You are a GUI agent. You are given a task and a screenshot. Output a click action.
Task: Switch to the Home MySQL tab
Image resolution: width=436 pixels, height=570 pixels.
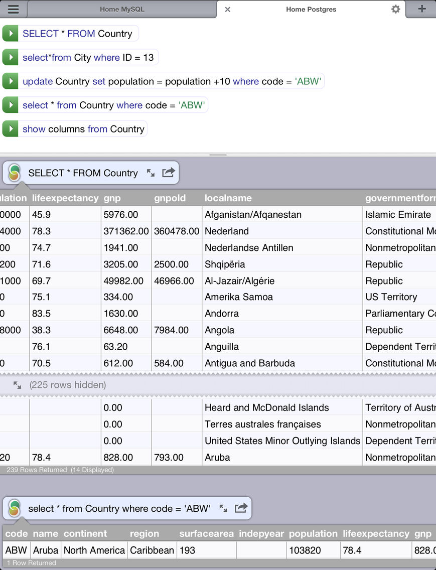pyautogui.click(x=122, y=9)
